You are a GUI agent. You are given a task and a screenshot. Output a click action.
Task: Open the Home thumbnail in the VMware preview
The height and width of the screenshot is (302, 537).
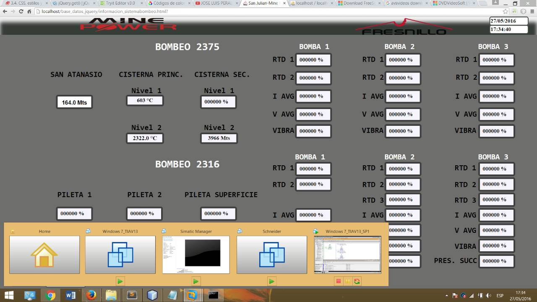[x=44, y=255]
